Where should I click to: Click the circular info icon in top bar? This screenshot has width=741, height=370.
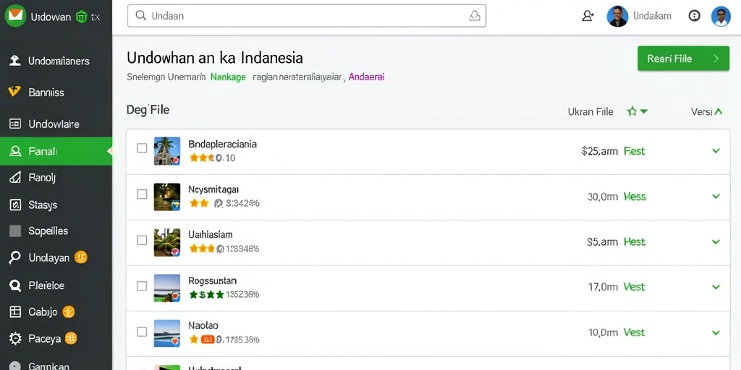(694, 16)
